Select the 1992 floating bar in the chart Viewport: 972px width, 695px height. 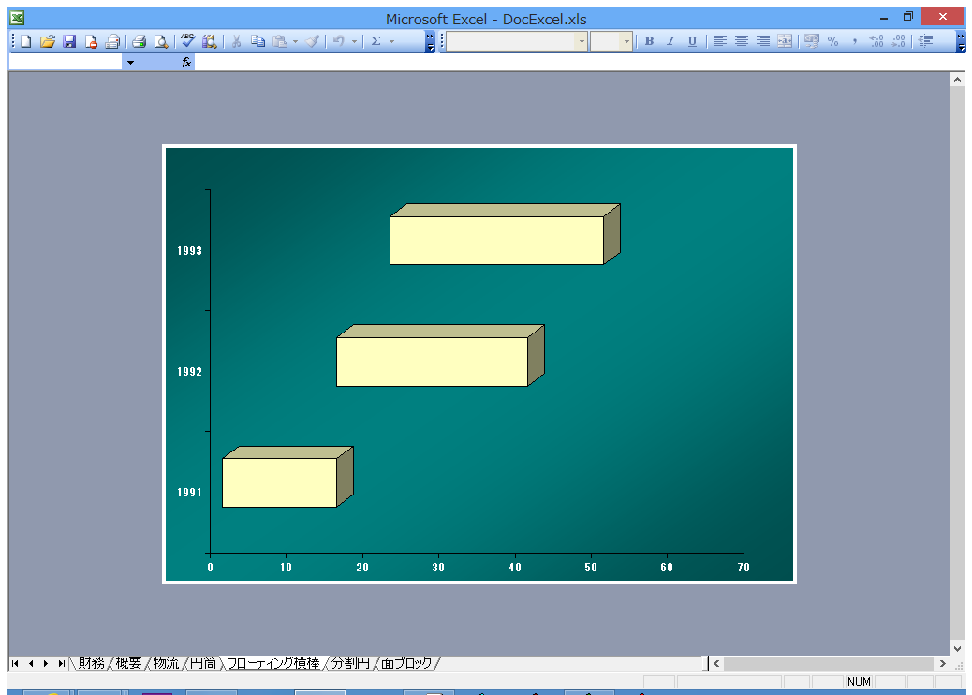click(x=432, y=362)
